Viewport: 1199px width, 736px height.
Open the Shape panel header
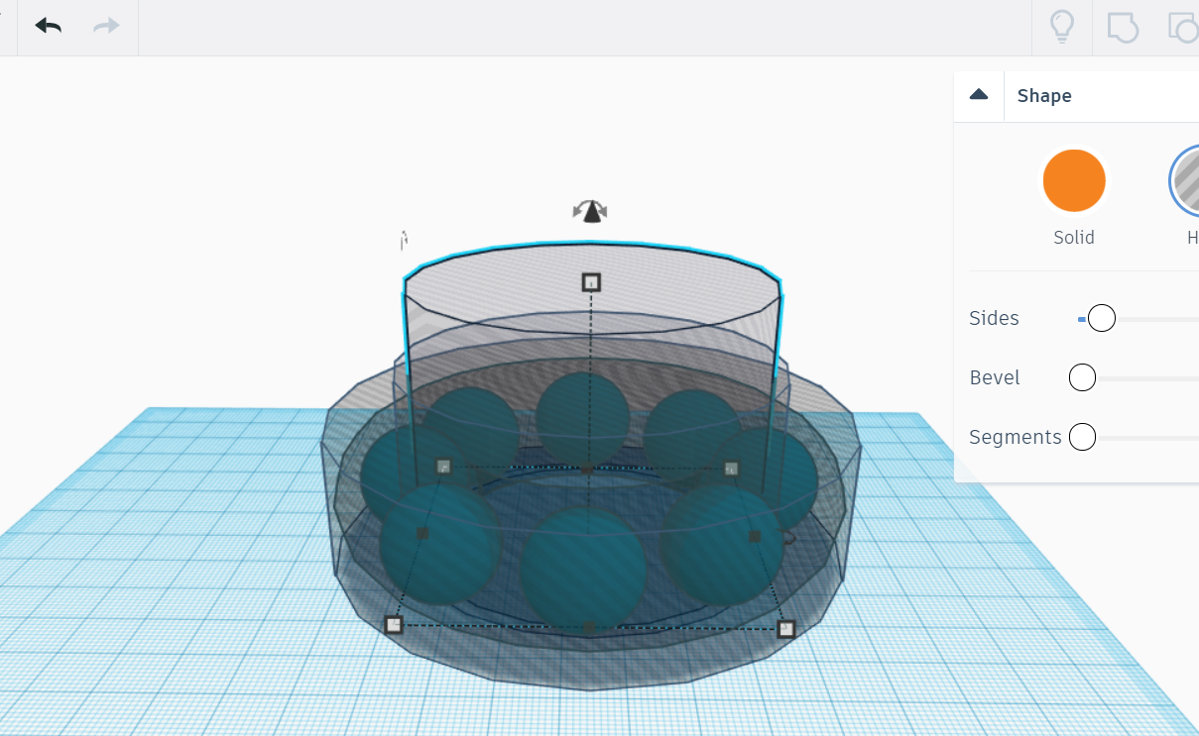pyautogui.click(x=1044, y=95)
